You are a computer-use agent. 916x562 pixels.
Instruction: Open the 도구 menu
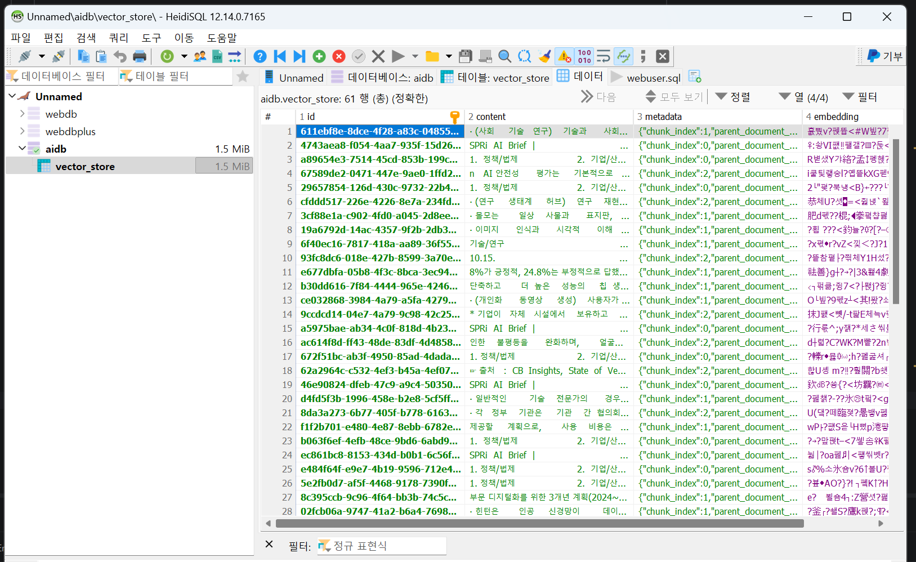click(x=151, y=38)
